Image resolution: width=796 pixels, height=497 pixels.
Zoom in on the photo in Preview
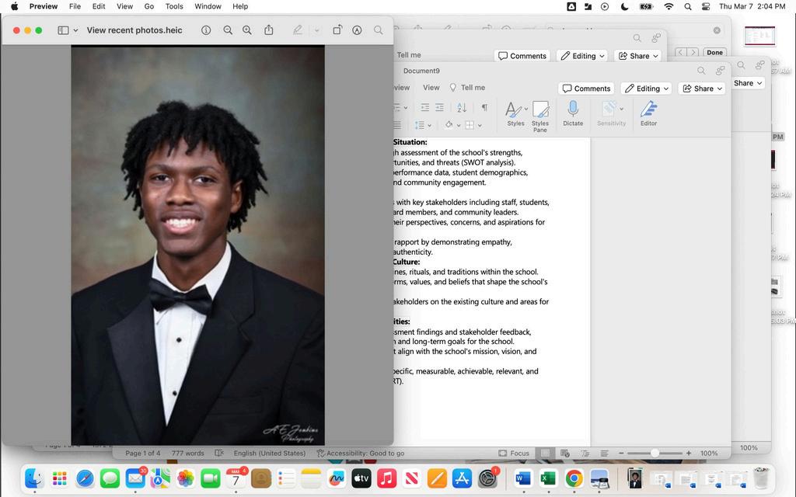pyautogui.click(x=247, y=30)
